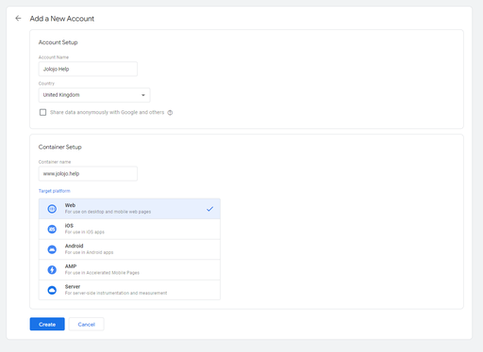Click the Create button
The width and height of the screenshot is (483, 352).
pos(47,324)
